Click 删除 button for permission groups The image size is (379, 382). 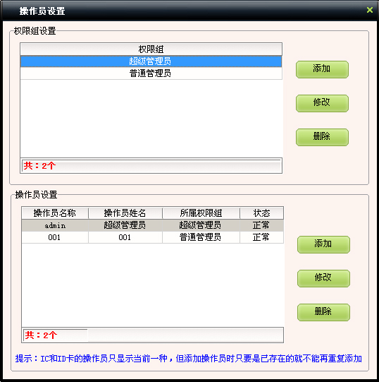point(322,137)
